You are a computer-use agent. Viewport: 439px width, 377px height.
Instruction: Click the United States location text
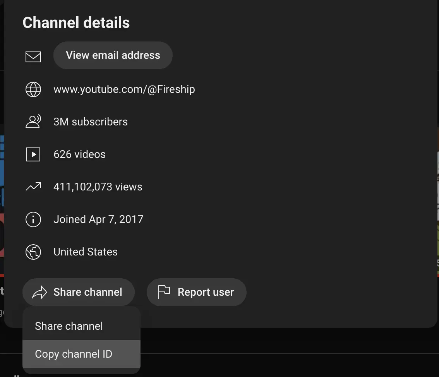pos(86,252)
